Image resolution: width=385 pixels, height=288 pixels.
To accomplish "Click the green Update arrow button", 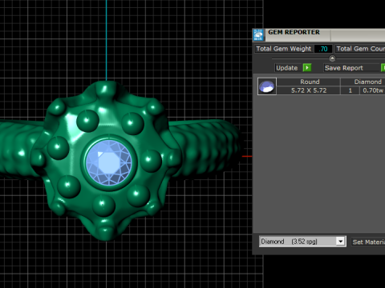I will pos(307,68).
